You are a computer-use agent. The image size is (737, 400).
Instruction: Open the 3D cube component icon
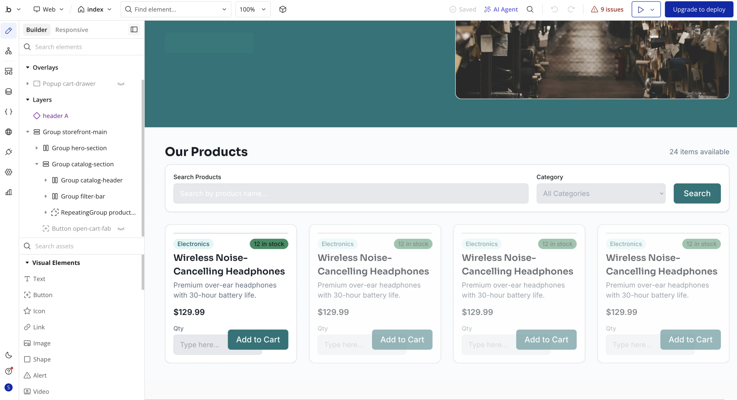click(x=283, y=9)
